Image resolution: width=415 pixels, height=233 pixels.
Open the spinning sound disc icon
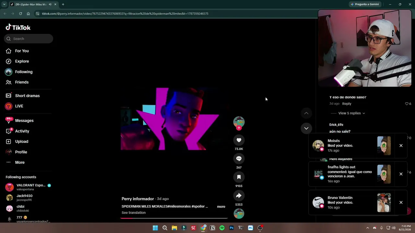(239, 214)
